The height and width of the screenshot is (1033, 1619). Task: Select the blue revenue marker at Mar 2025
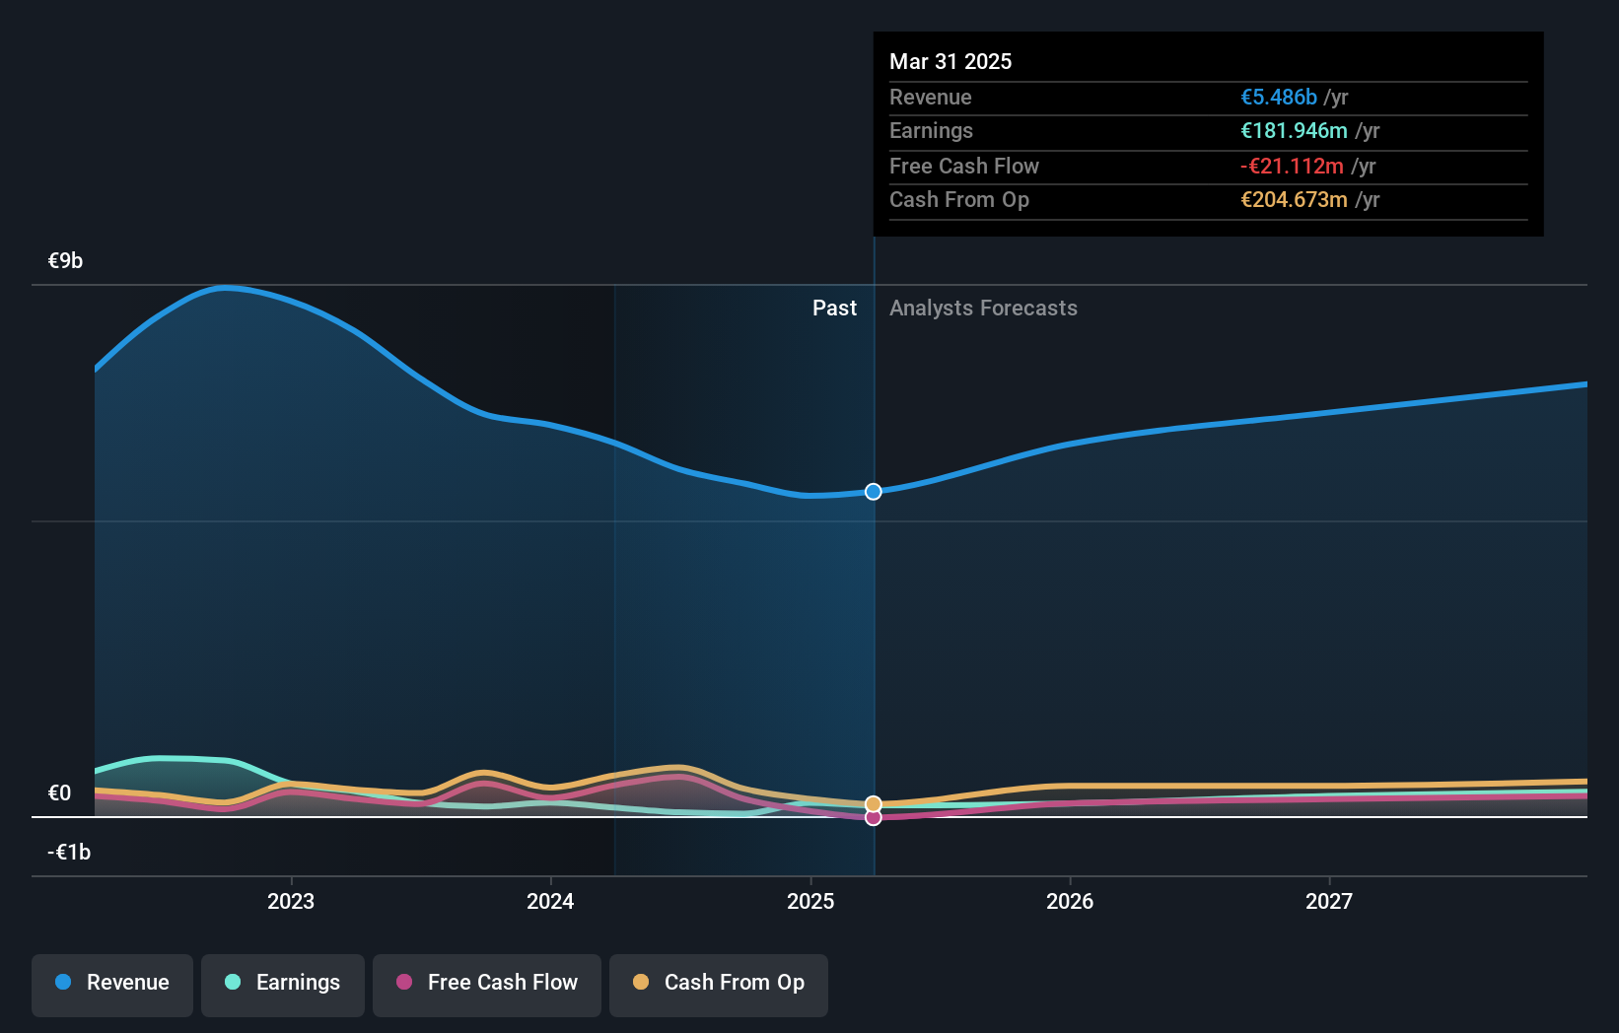point(873,492)
